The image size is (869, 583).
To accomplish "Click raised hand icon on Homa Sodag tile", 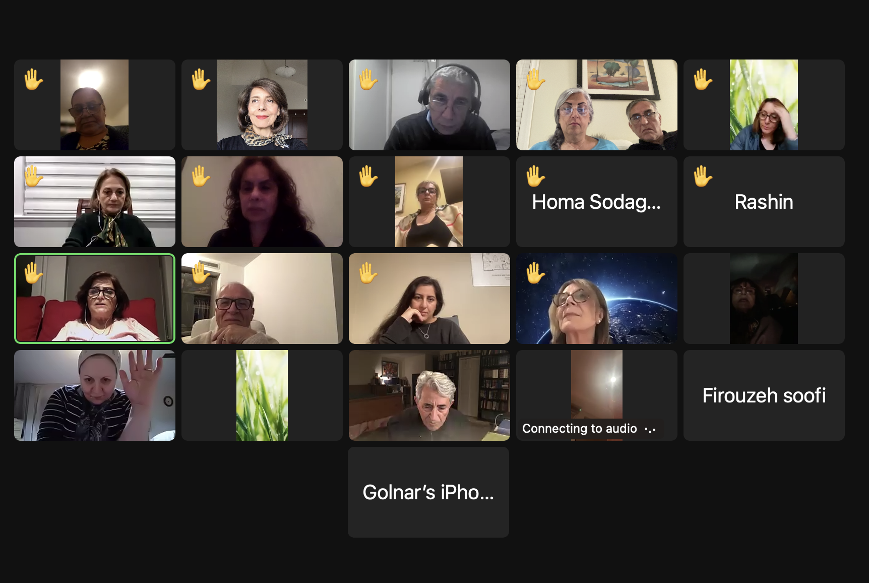I will 535,177.
